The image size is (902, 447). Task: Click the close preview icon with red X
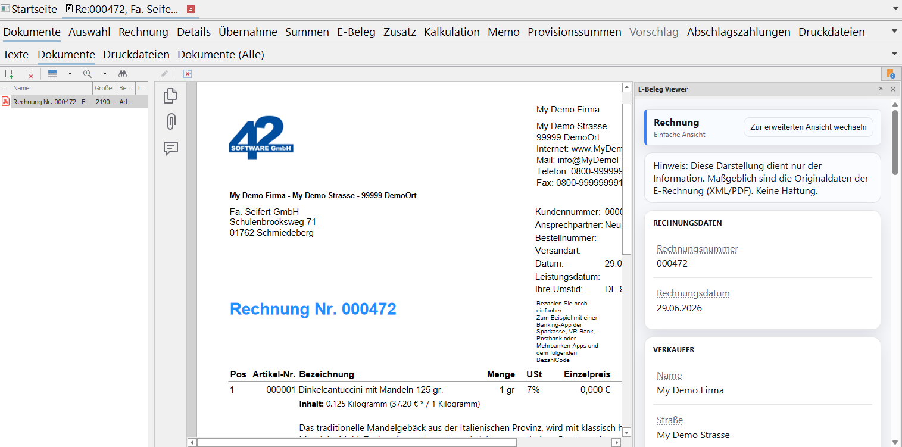(187, 74)
